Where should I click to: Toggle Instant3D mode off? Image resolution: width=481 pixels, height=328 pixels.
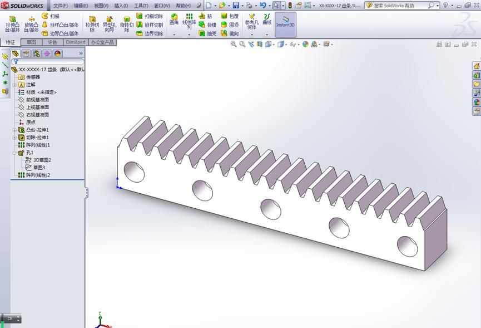coord(285,24)
